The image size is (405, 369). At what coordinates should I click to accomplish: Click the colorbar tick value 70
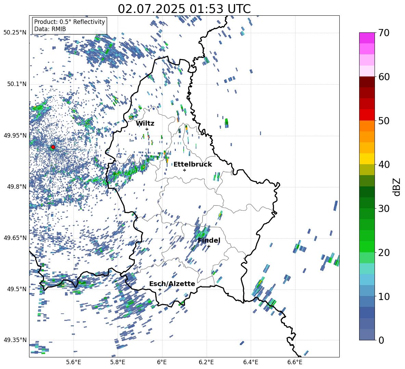point(384,33)
